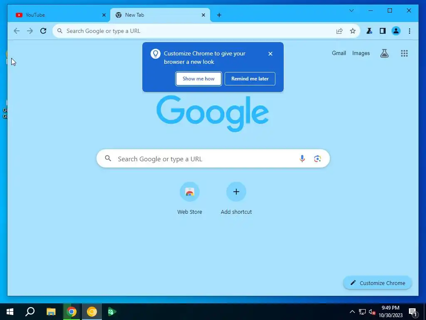Viewport: 426px width, 320px height.
Task: Open the Google apps grid
Action: pos(404,53)
